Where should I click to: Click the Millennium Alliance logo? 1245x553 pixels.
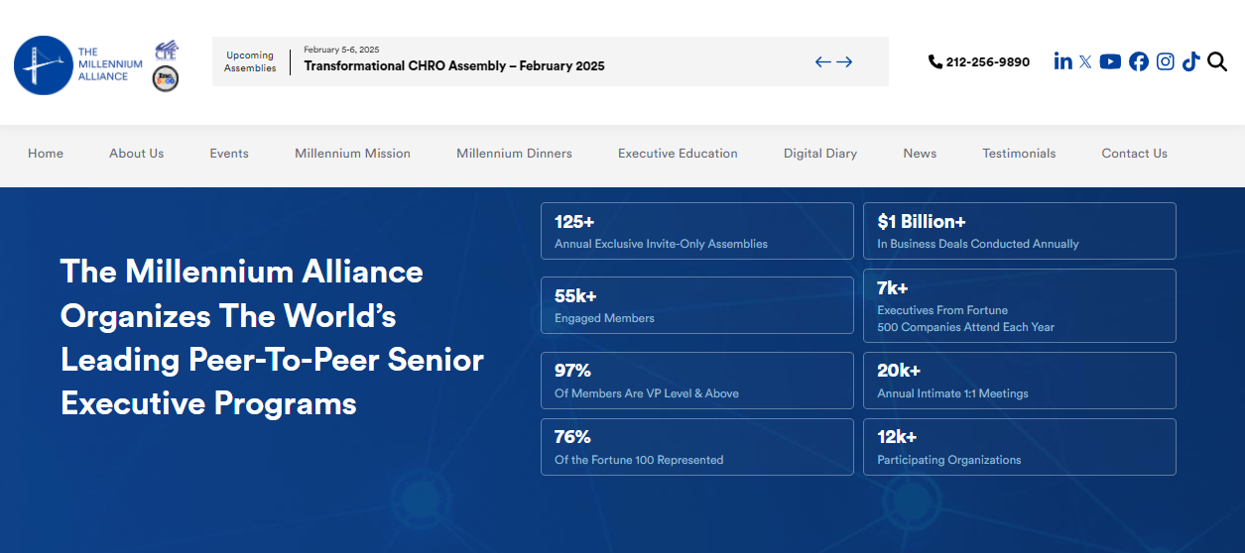pos(78,65)
